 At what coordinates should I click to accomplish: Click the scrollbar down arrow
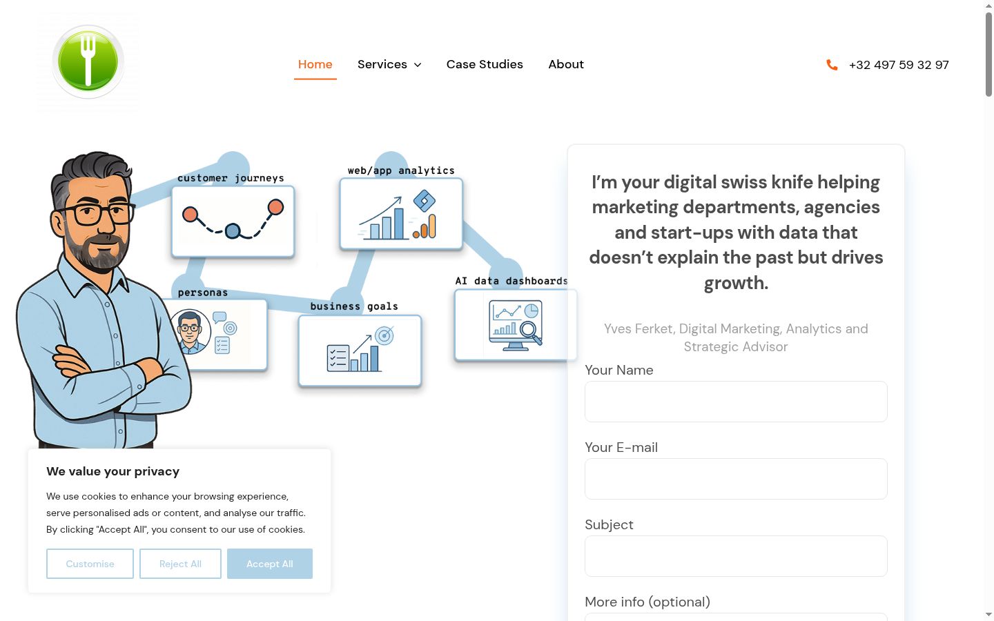click(988, 614)
